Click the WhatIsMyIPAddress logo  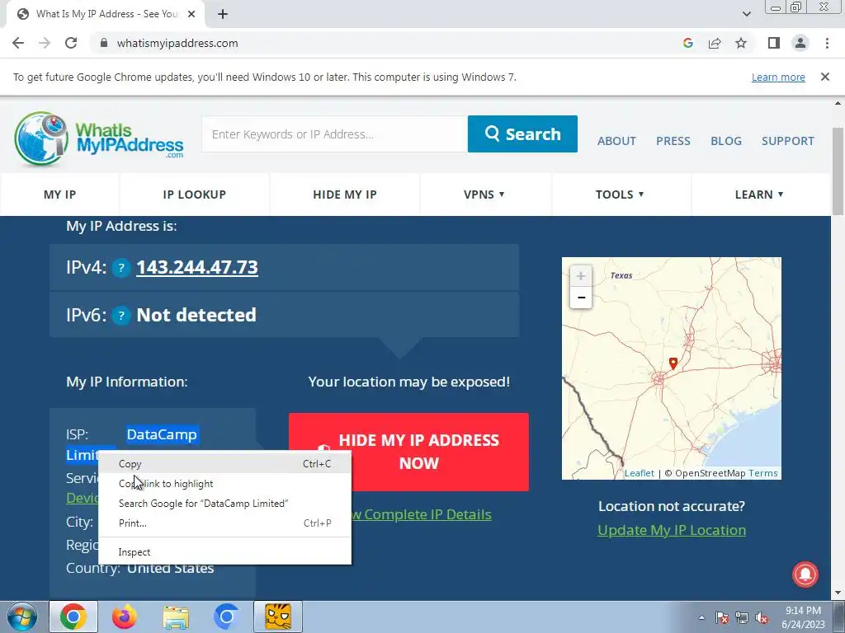coord(99,138)
